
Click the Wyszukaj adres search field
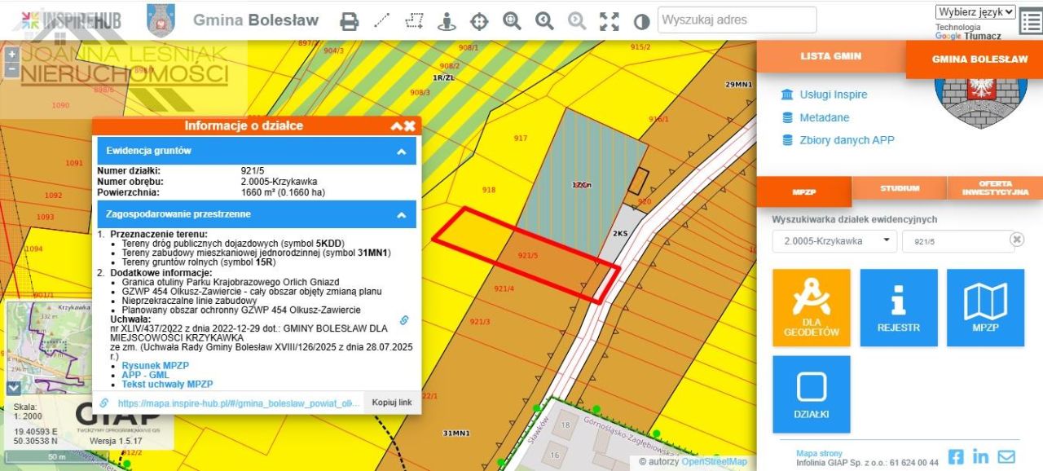pos(737,20)
